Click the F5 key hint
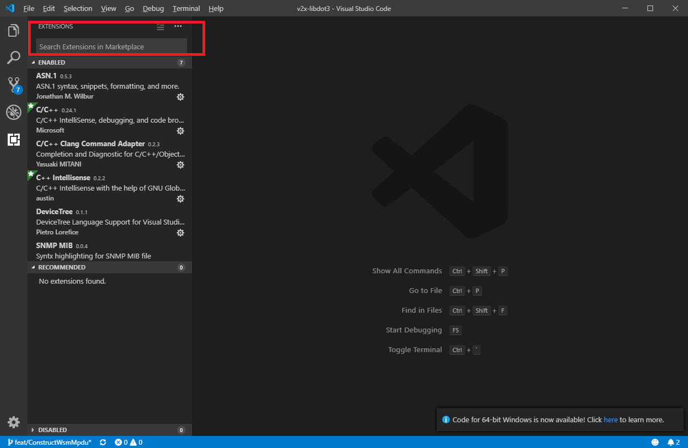 pyautogui.click(x=455, y=330)
